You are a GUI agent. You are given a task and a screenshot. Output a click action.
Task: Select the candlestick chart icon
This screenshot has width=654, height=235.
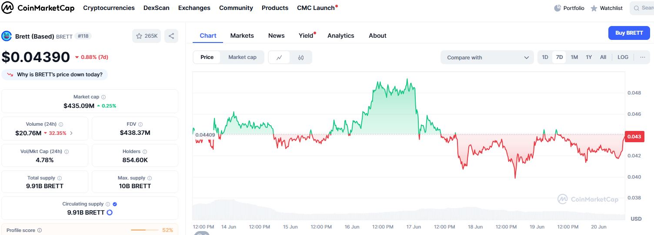tap(301, 57)
